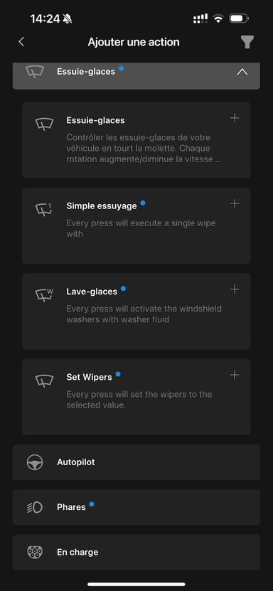The image size is (273, 591).
Task: Tap the single wipe icon with number 1
Action: point(44,209)
